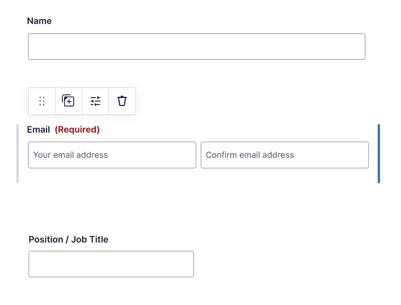
Task: Select the Position / Job Title label
Action: point(69,239)
